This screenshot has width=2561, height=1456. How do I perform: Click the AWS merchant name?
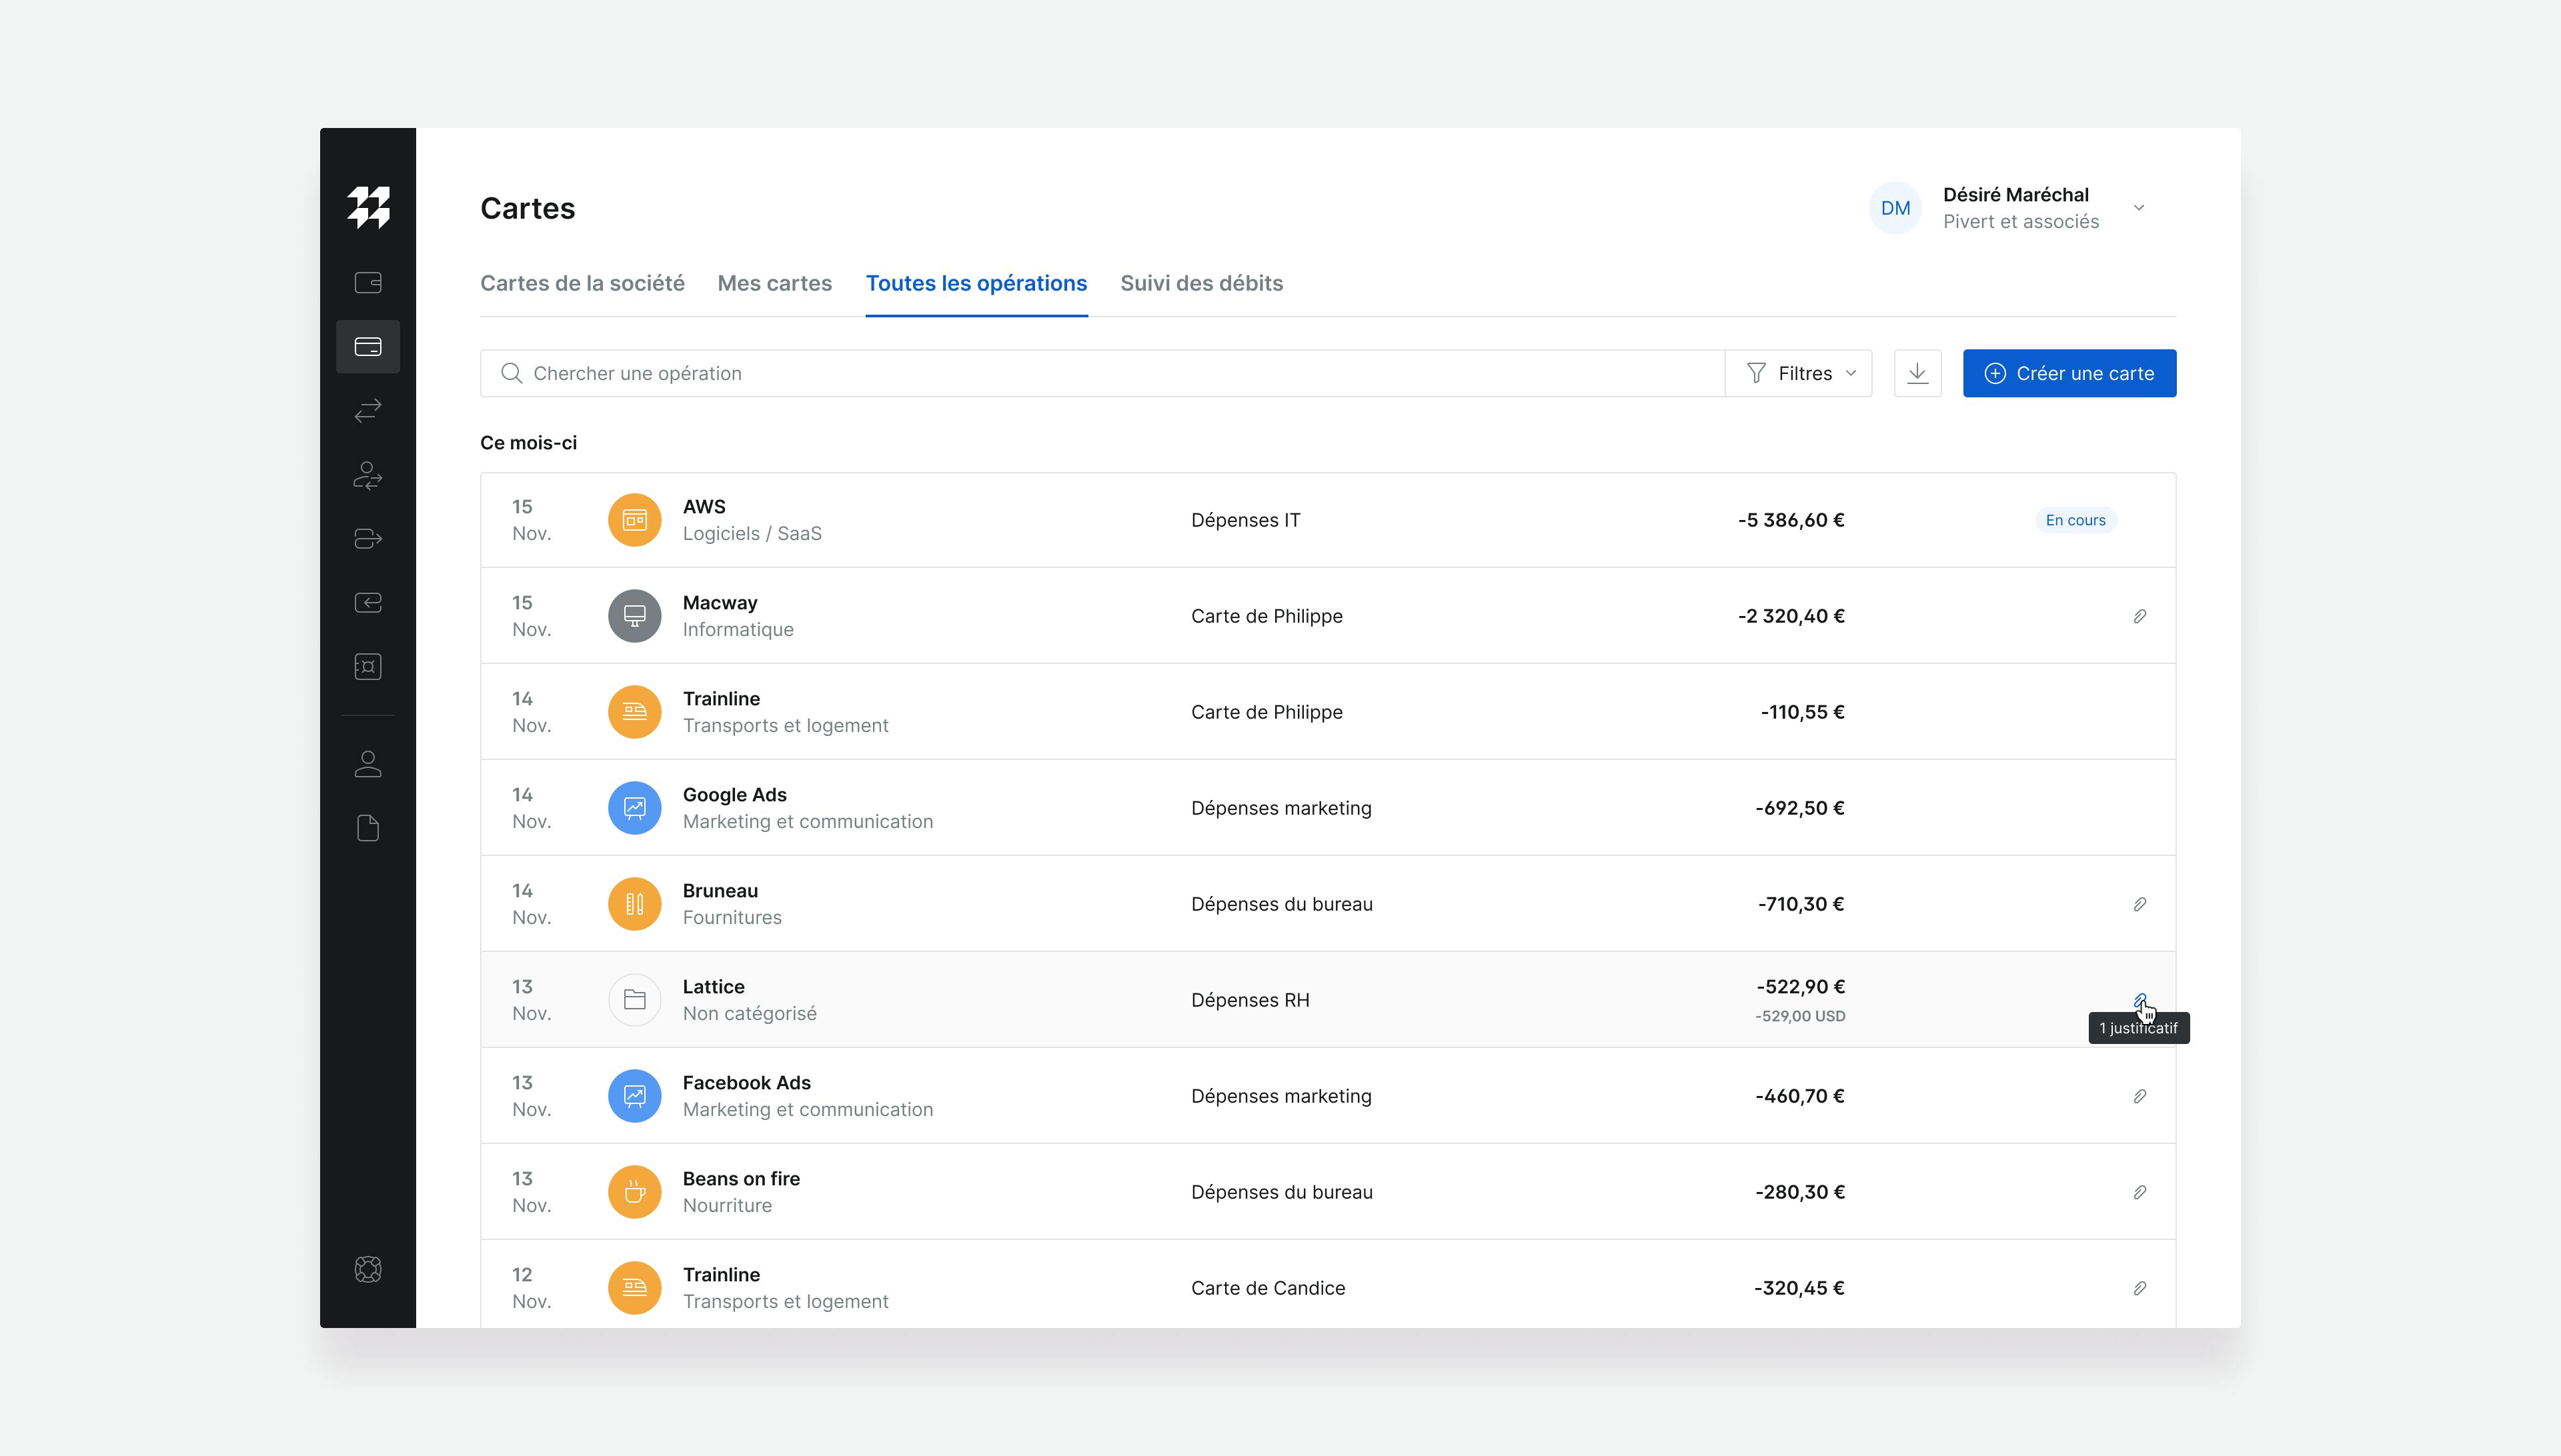tap(704, 507)
